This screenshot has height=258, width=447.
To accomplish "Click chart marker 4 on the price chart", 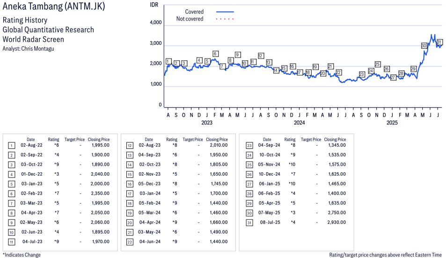I will pos(199,60).
